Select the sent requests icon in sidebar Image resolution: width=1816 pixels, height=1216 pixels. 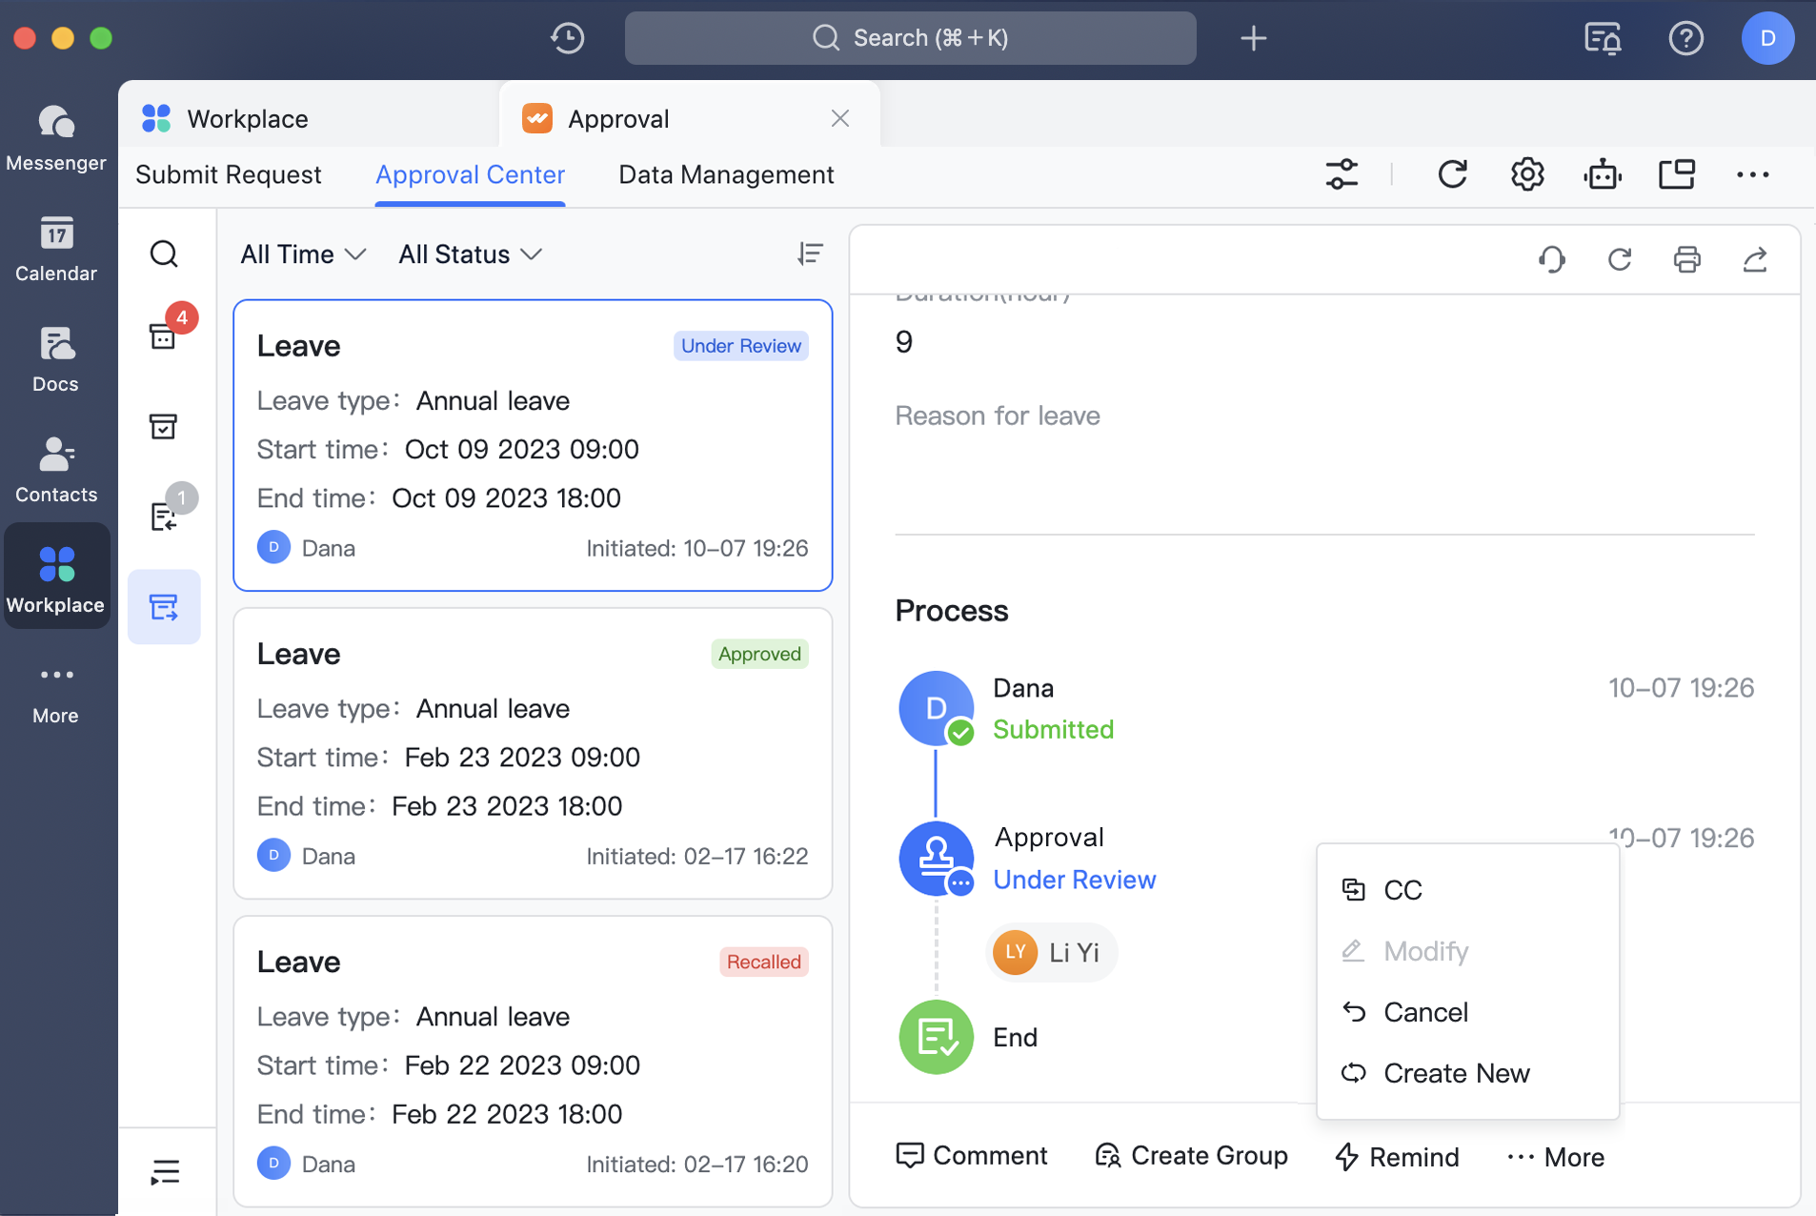click(164, 606)
